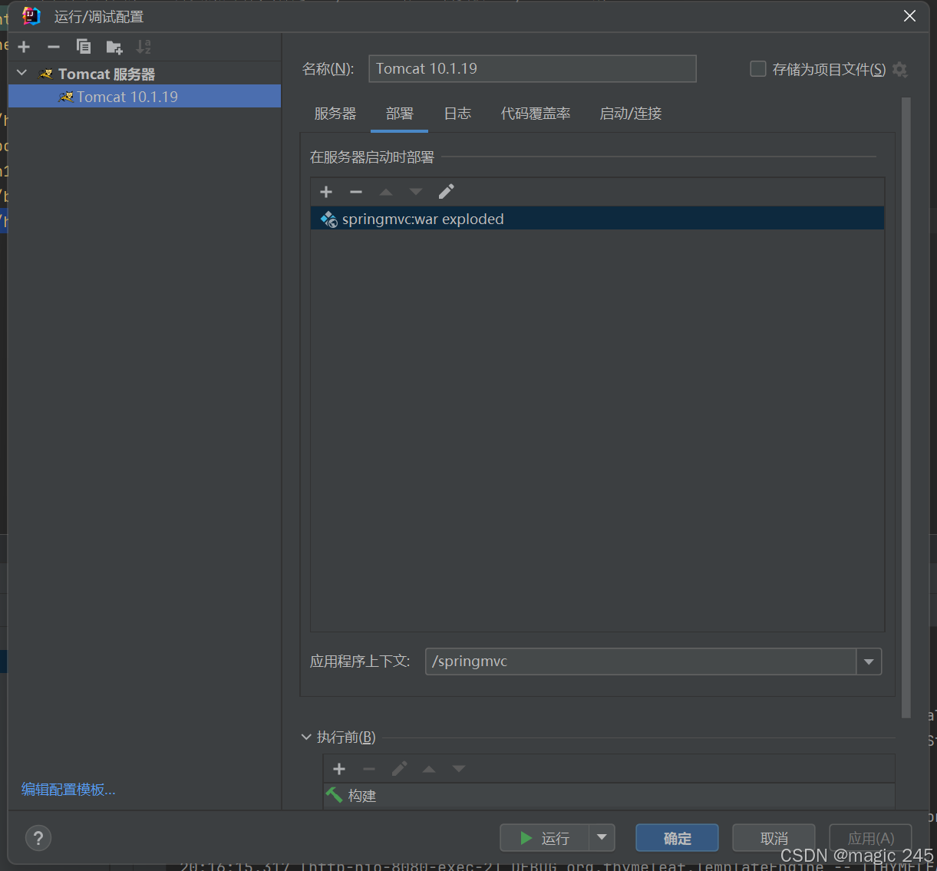Image resolution: width=937 pixels, height=871 pixels.
Task: Select the 构建 hammer build task
Action: pos(609,796)
